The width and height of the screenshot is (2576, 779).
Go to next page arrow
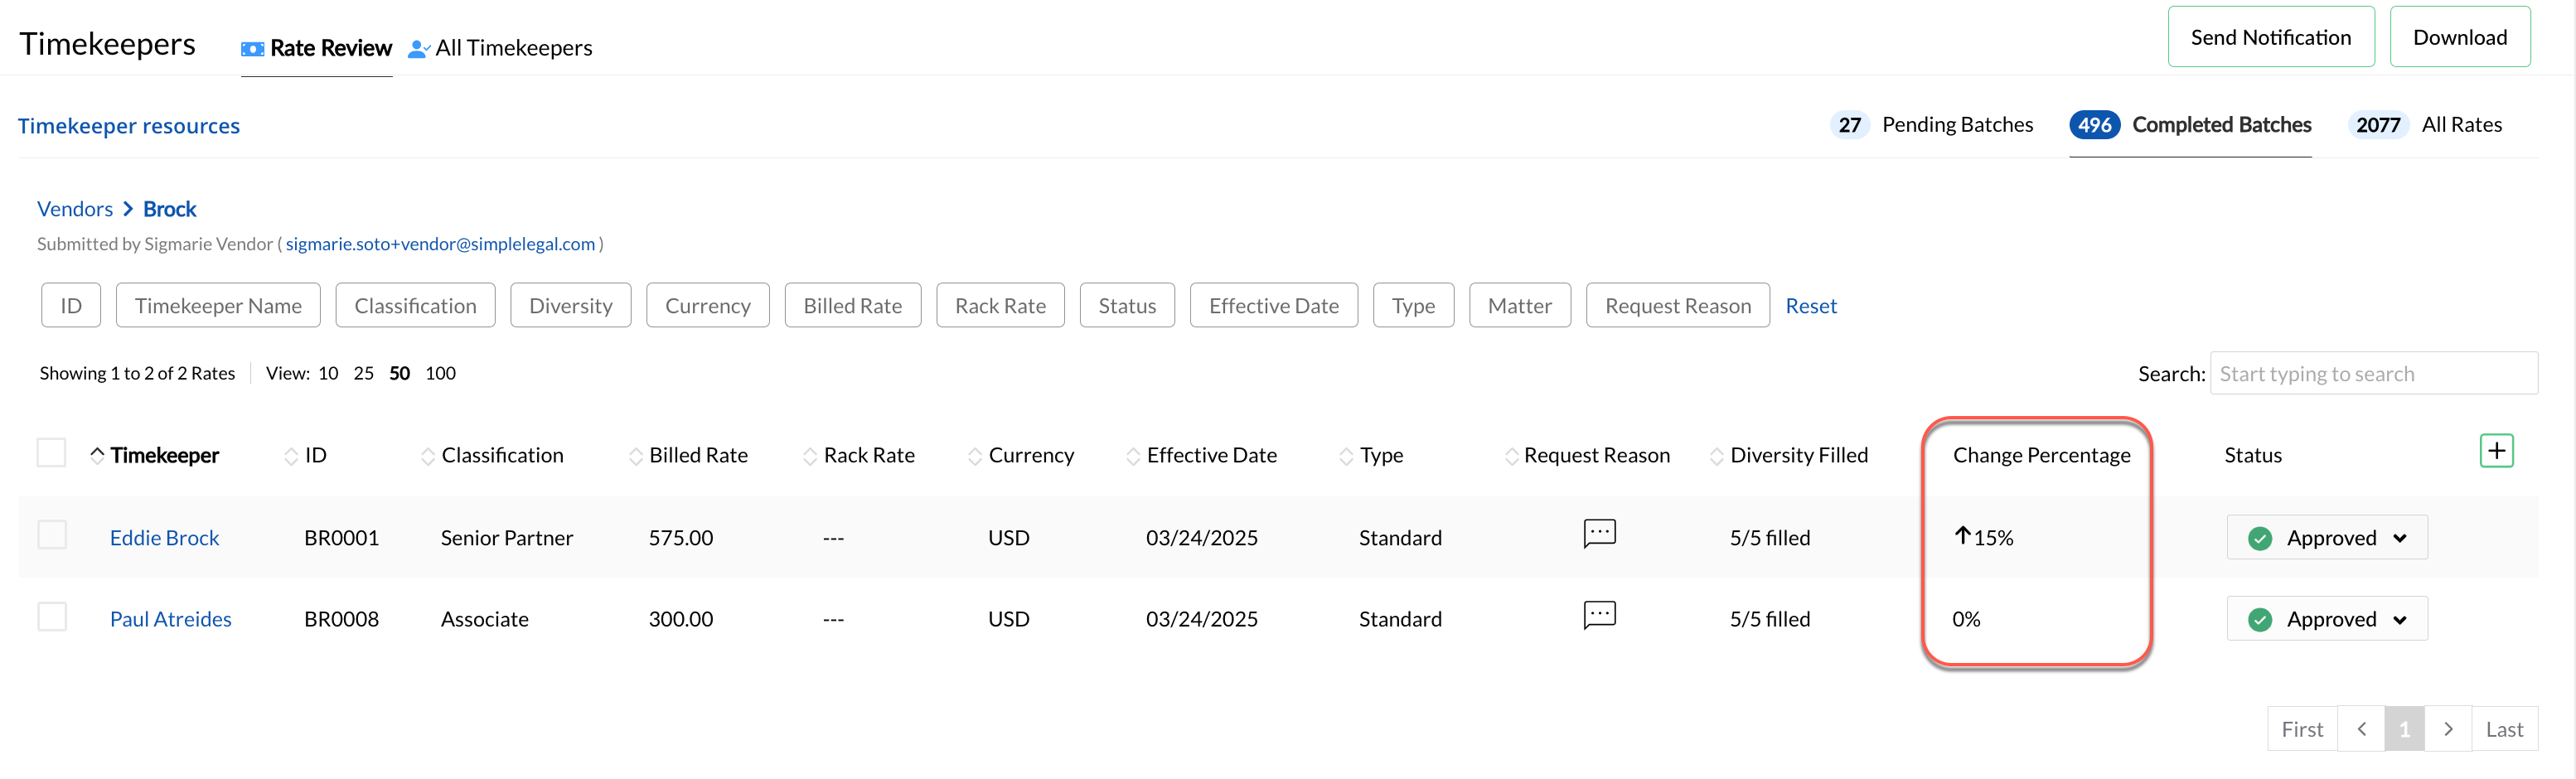pos(2447,729)
